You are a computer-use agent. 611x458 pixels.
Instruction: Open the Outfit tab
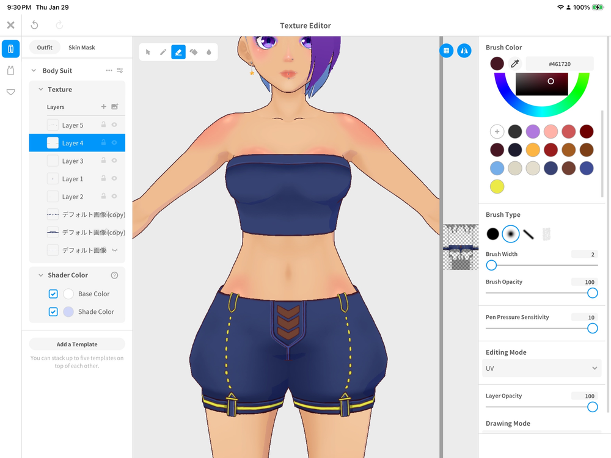coord(45,48)
